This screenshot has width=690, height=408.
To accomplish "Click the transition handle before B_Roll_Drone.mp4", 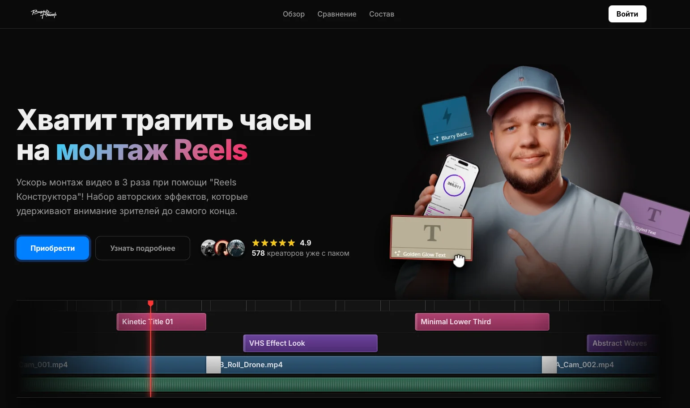I will tap(213, 365).
